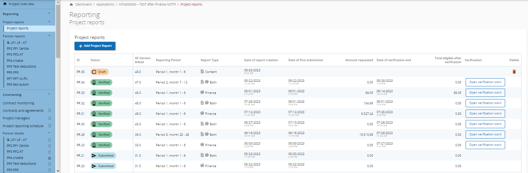Go to Applications via the breadcrumb

[x=105, y=5]
